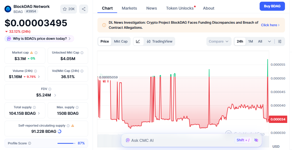Click the Shift + / shortcut badge

[243, 140]
